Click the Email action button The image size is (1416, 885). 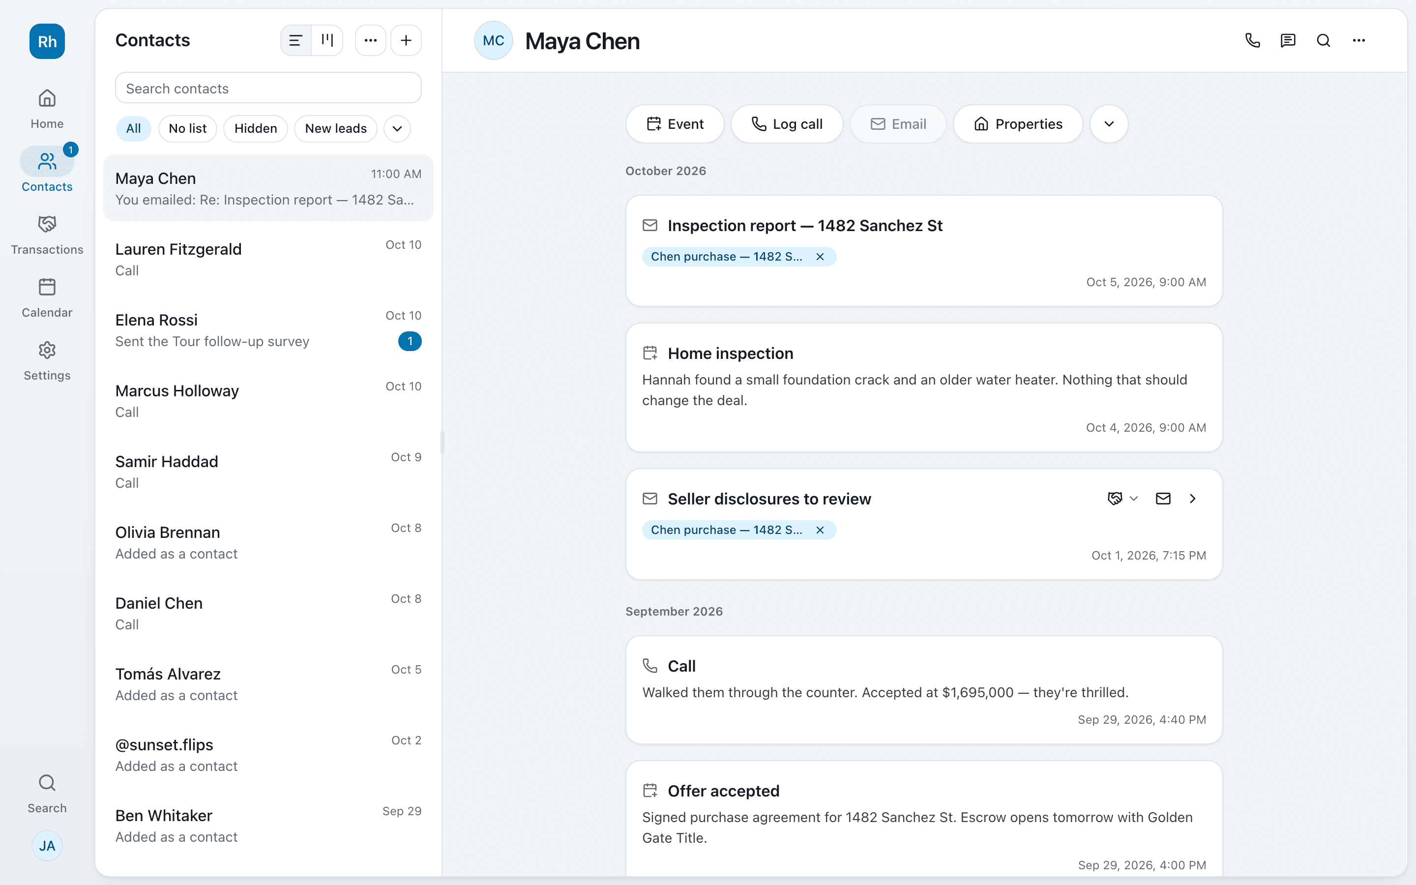click(898, 124)
